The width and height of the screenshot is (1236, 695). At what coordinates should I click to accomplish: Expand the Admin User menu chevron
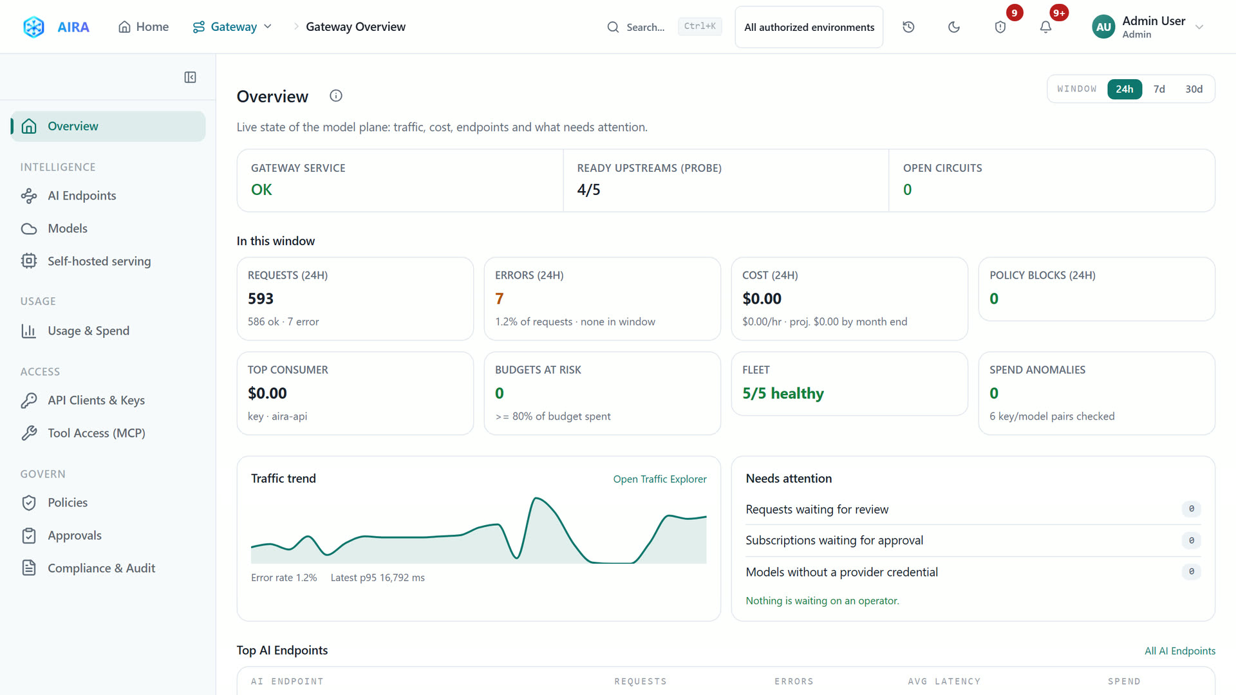pyautogui.click(x=1199, y=27)
